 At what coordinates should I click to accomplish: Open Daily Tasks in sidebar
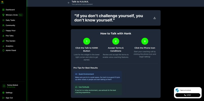click(10, 20)
